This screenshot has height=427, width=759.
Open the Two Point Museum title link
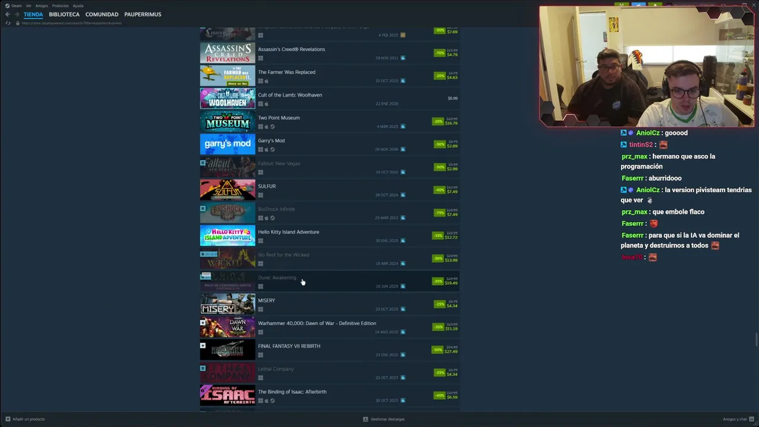[x=279, y=117]
